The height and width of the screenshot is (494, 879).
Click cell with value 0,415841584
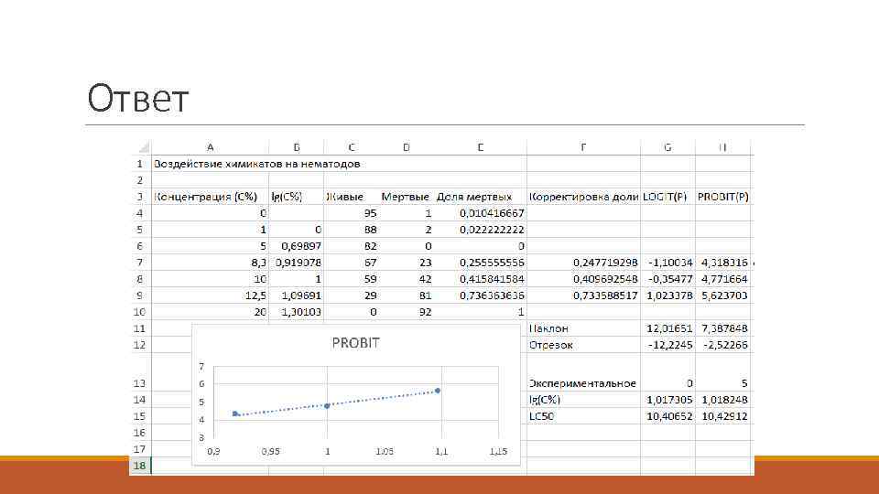pos(481,279)
